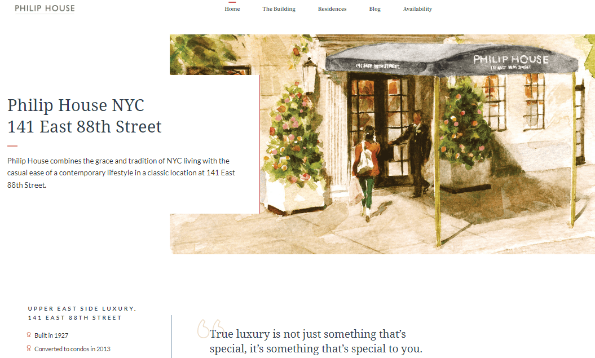Viewport: 595px width, 358px height.
Task: Go to The Building page
Action: 279,8
